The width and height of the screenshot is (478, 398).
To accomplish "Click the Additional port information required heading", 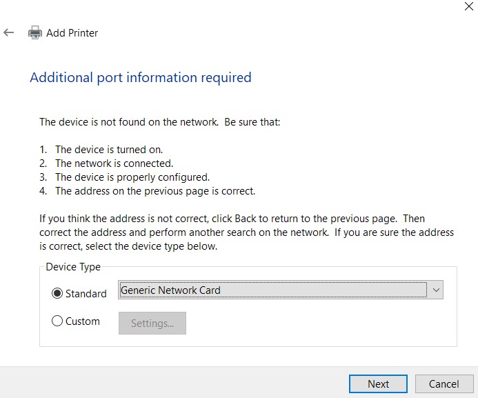I will (141, 78).
